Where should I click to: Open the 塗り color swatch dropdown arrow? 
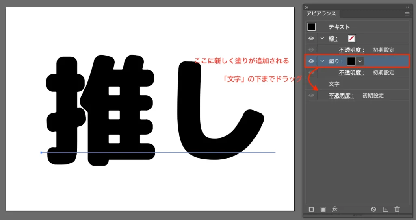(360, 61)
